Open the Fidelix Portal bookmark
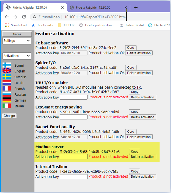Image resolution: width=171 pixels, height=193 pixels. 132,25
